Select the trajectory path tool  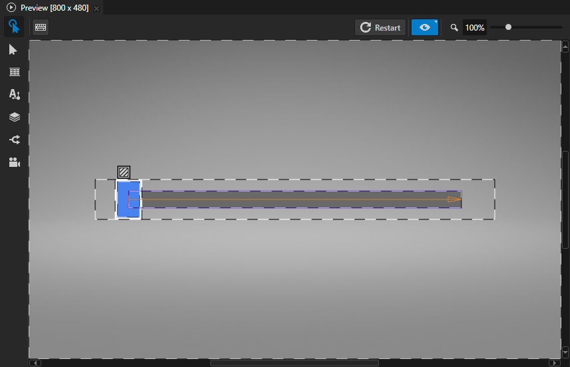click(14, 140)
